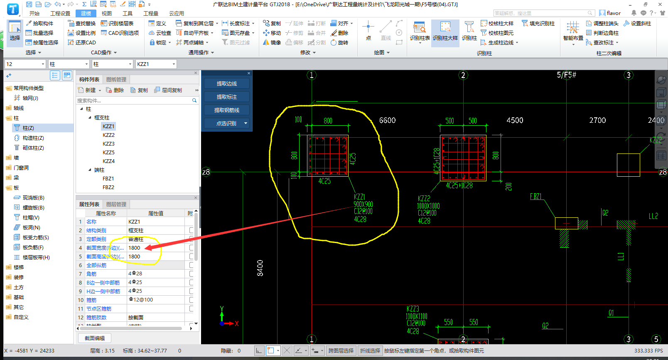Click the 搜索构件 search field
The width and height of the screenshot is (668, 360).
click(134, 100)
